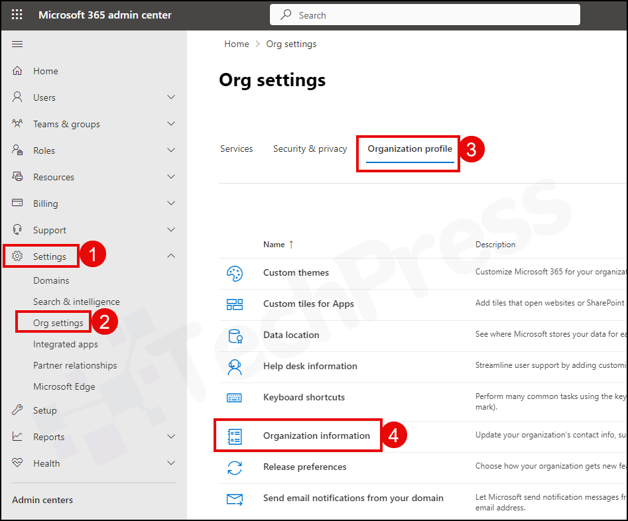The width and height of the screenshot is (628, 521).
Task: Click Microsoft 365 admin center title
Action: (105, 15)
